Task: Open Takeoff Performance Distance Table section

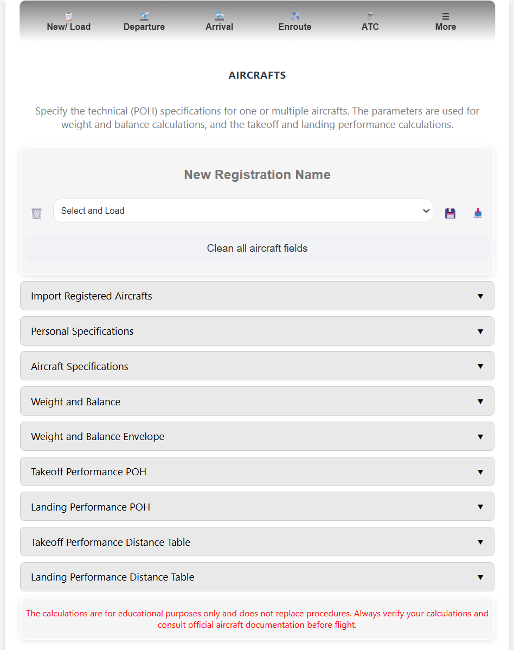Action: [x=257, y=542]
